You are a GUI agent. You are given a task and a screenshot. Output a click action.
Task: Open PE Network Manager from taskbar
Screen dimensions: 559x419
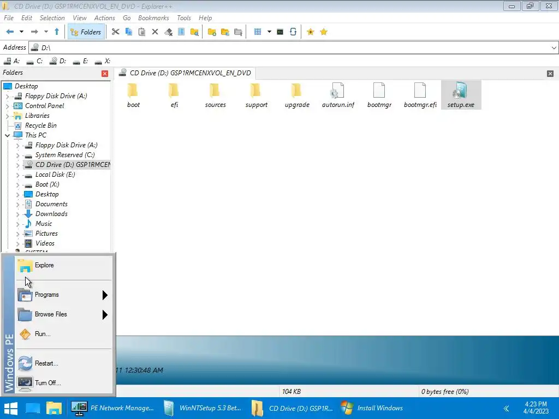(112, 408)
